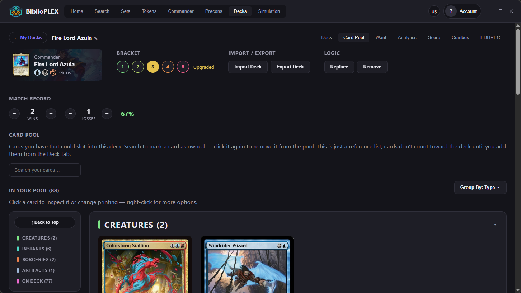Image resolution: width=521 pixels, height=293 pixels.
Task: Switch to the Card Pool tab
Action: pyautogui.click(x=354, y=38)
